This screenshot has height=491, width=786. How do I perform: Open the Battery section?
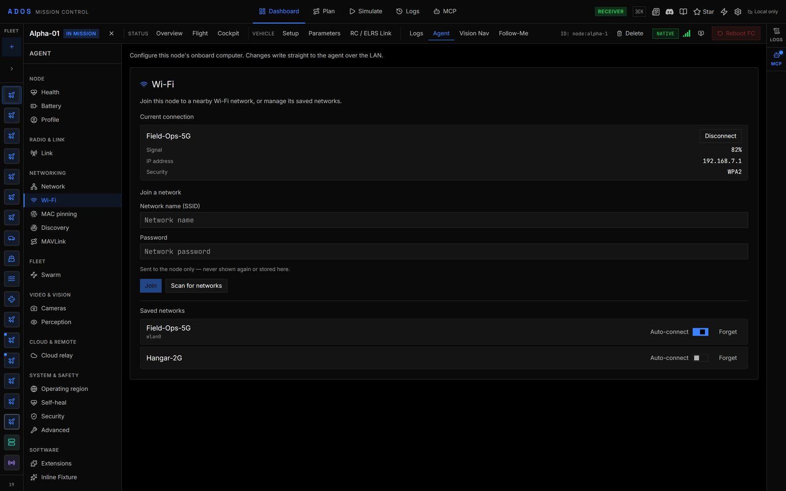pos(73,106)
